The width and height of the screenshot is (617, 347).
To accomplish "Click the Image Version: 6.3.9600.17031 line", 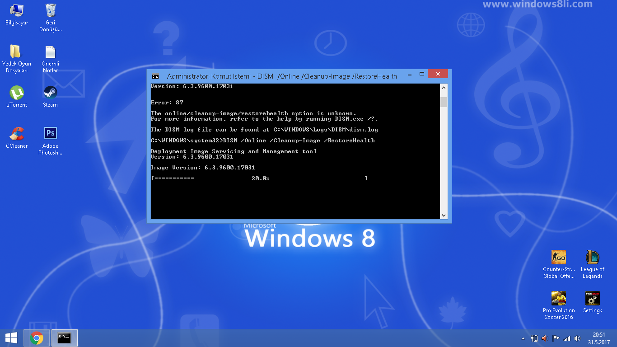I will pos(203,168).
